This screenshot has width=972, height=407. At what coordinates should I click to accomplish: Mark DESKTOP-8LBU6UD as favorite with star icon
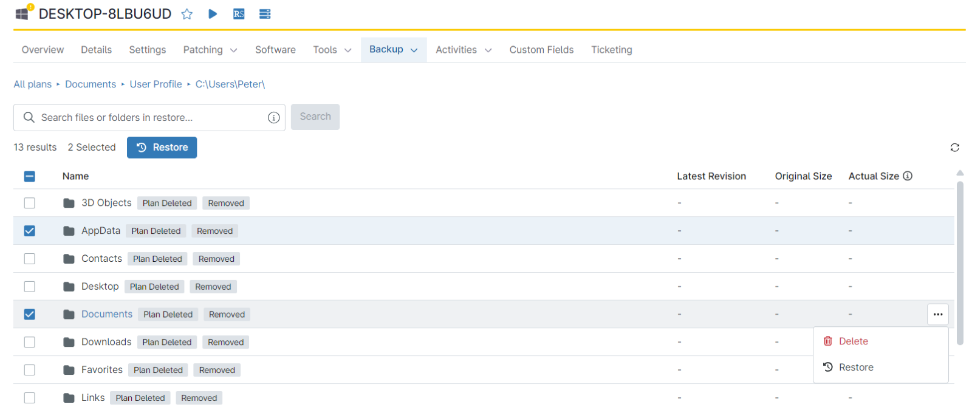click(187, 14)
